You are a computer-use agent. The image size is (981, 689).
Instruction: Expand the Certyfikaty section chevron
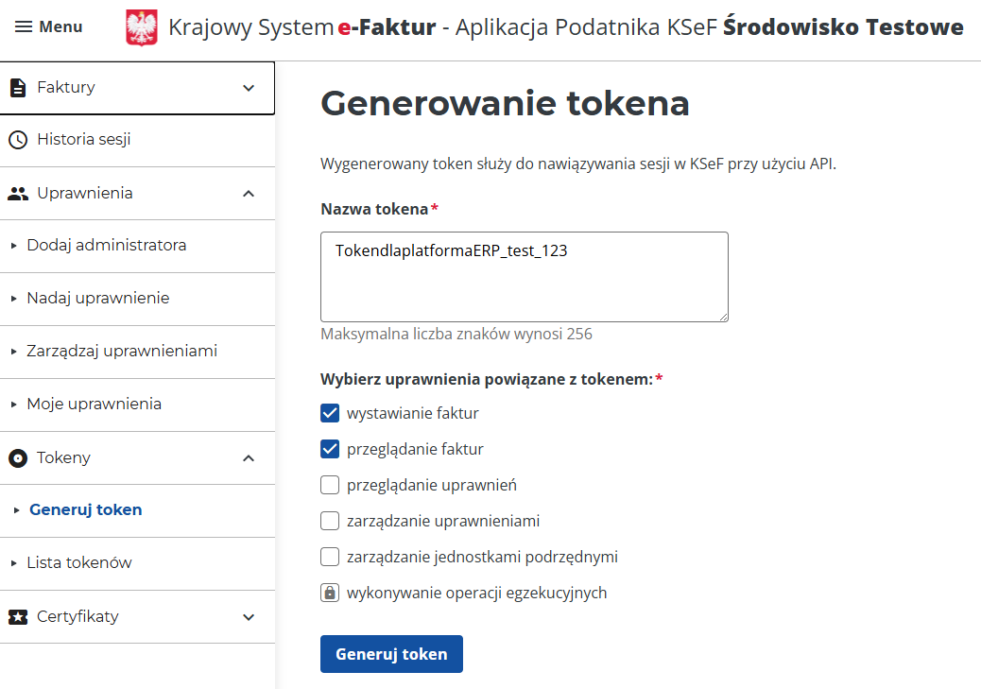pyautogui.click(x=248, y=616)
